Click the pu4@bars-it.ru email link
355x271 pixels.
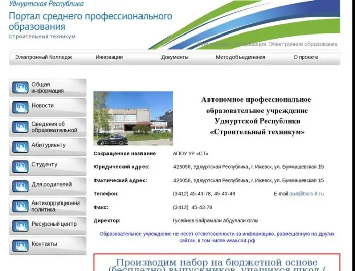coord(306,194)
